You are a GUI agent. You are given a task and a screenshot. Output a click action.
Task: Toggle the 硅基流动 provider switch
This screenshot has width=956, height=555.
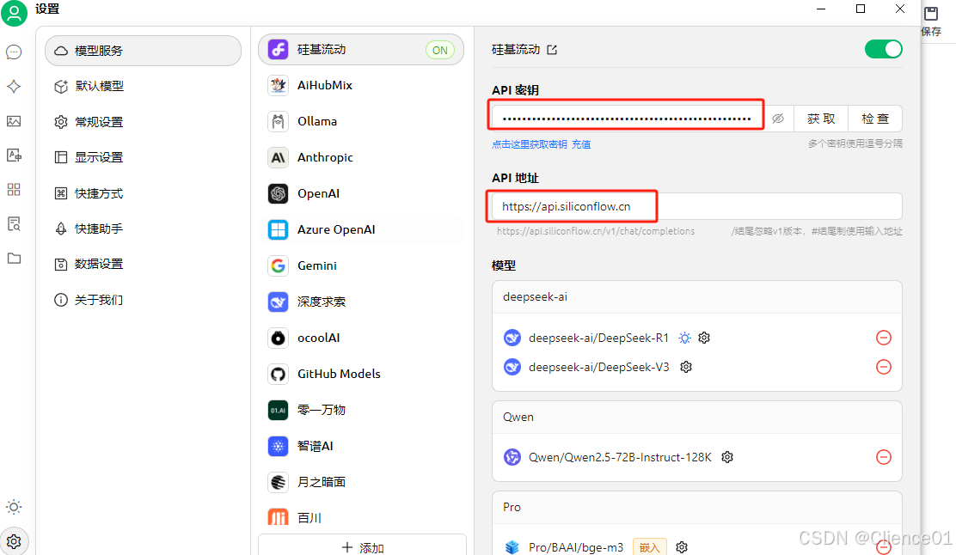[884, 49]
